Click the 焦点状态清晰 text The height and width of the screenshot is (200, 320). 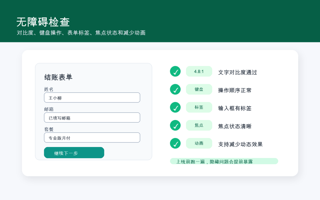coord(235,126)
